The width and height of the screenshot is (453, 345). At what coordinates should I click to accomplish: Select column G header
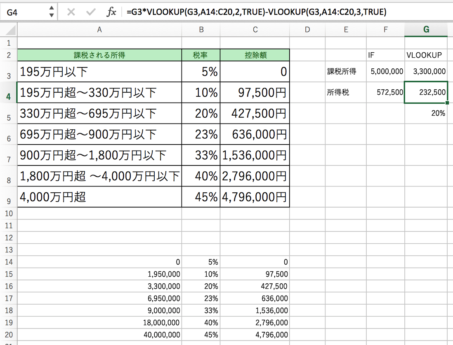click(426, 30)
